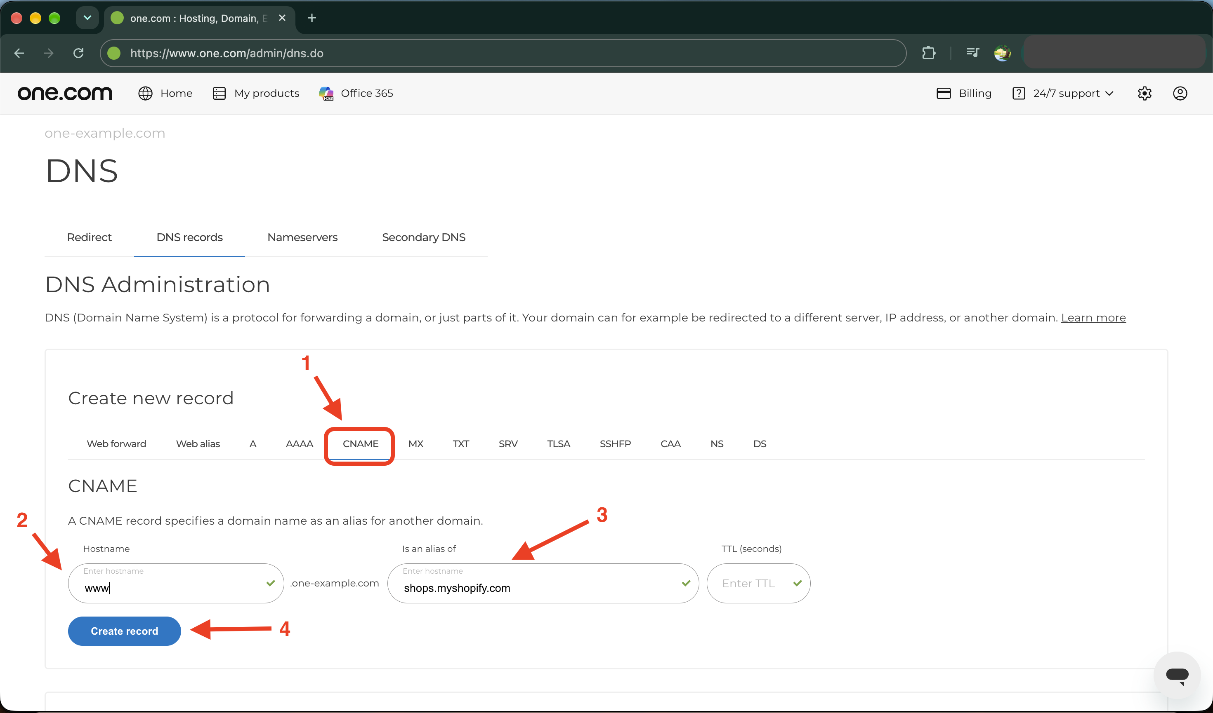Select the MX record type tab
1213x713 pixels.
(416, 444)
